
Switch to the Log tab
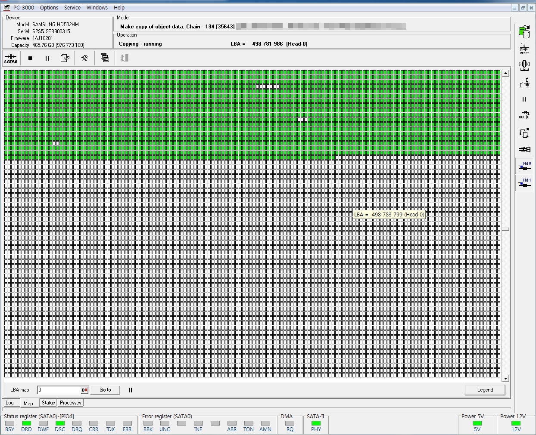(10, 403)
